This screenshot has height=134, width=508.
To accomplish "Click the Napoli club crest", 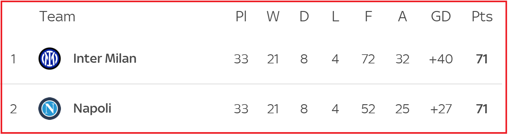I will click(50, 109).
